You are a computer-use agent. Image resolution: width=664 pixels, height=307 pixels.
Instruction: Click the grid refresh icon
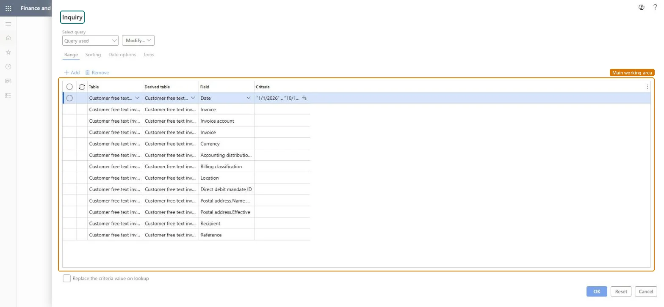(x=82, y=87)
